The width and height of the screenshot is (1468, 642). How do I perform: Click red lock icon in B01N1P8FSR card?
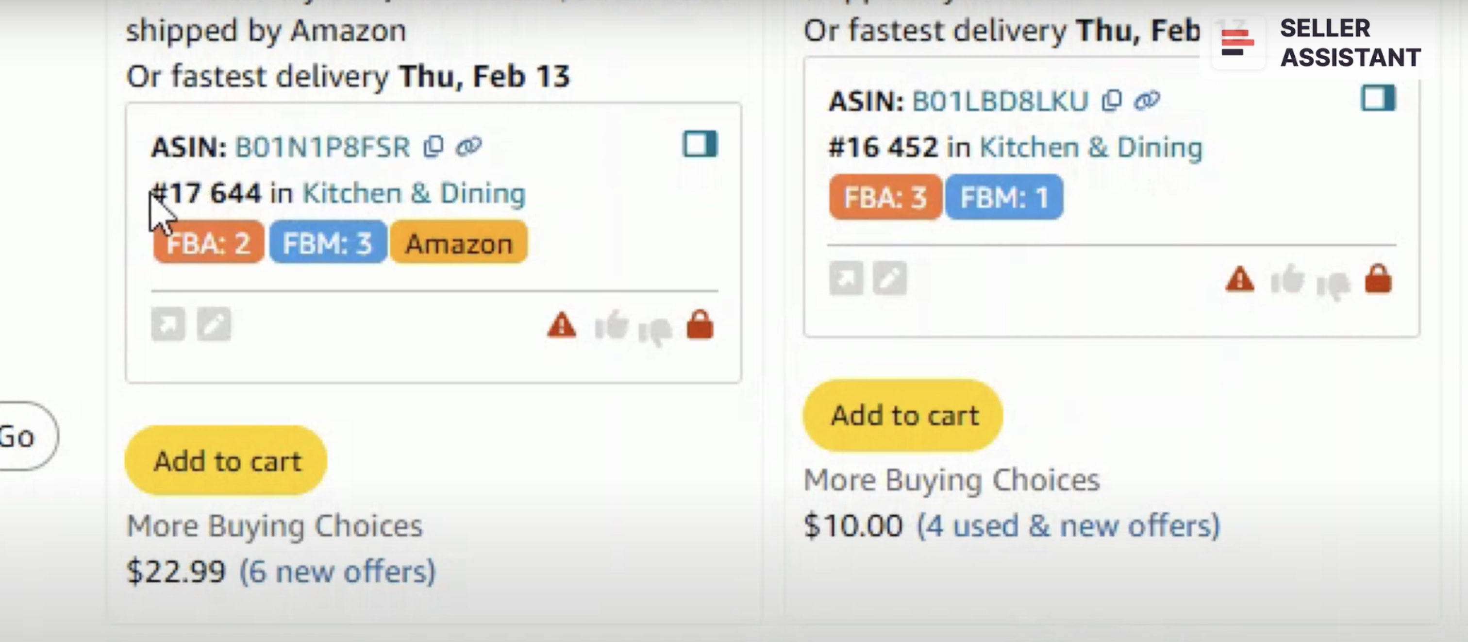click(700, 325)
